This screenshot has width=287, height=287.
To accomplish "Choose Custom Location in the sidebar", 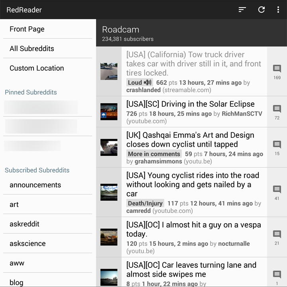I will pyautogui.click(x=47, y=68).
